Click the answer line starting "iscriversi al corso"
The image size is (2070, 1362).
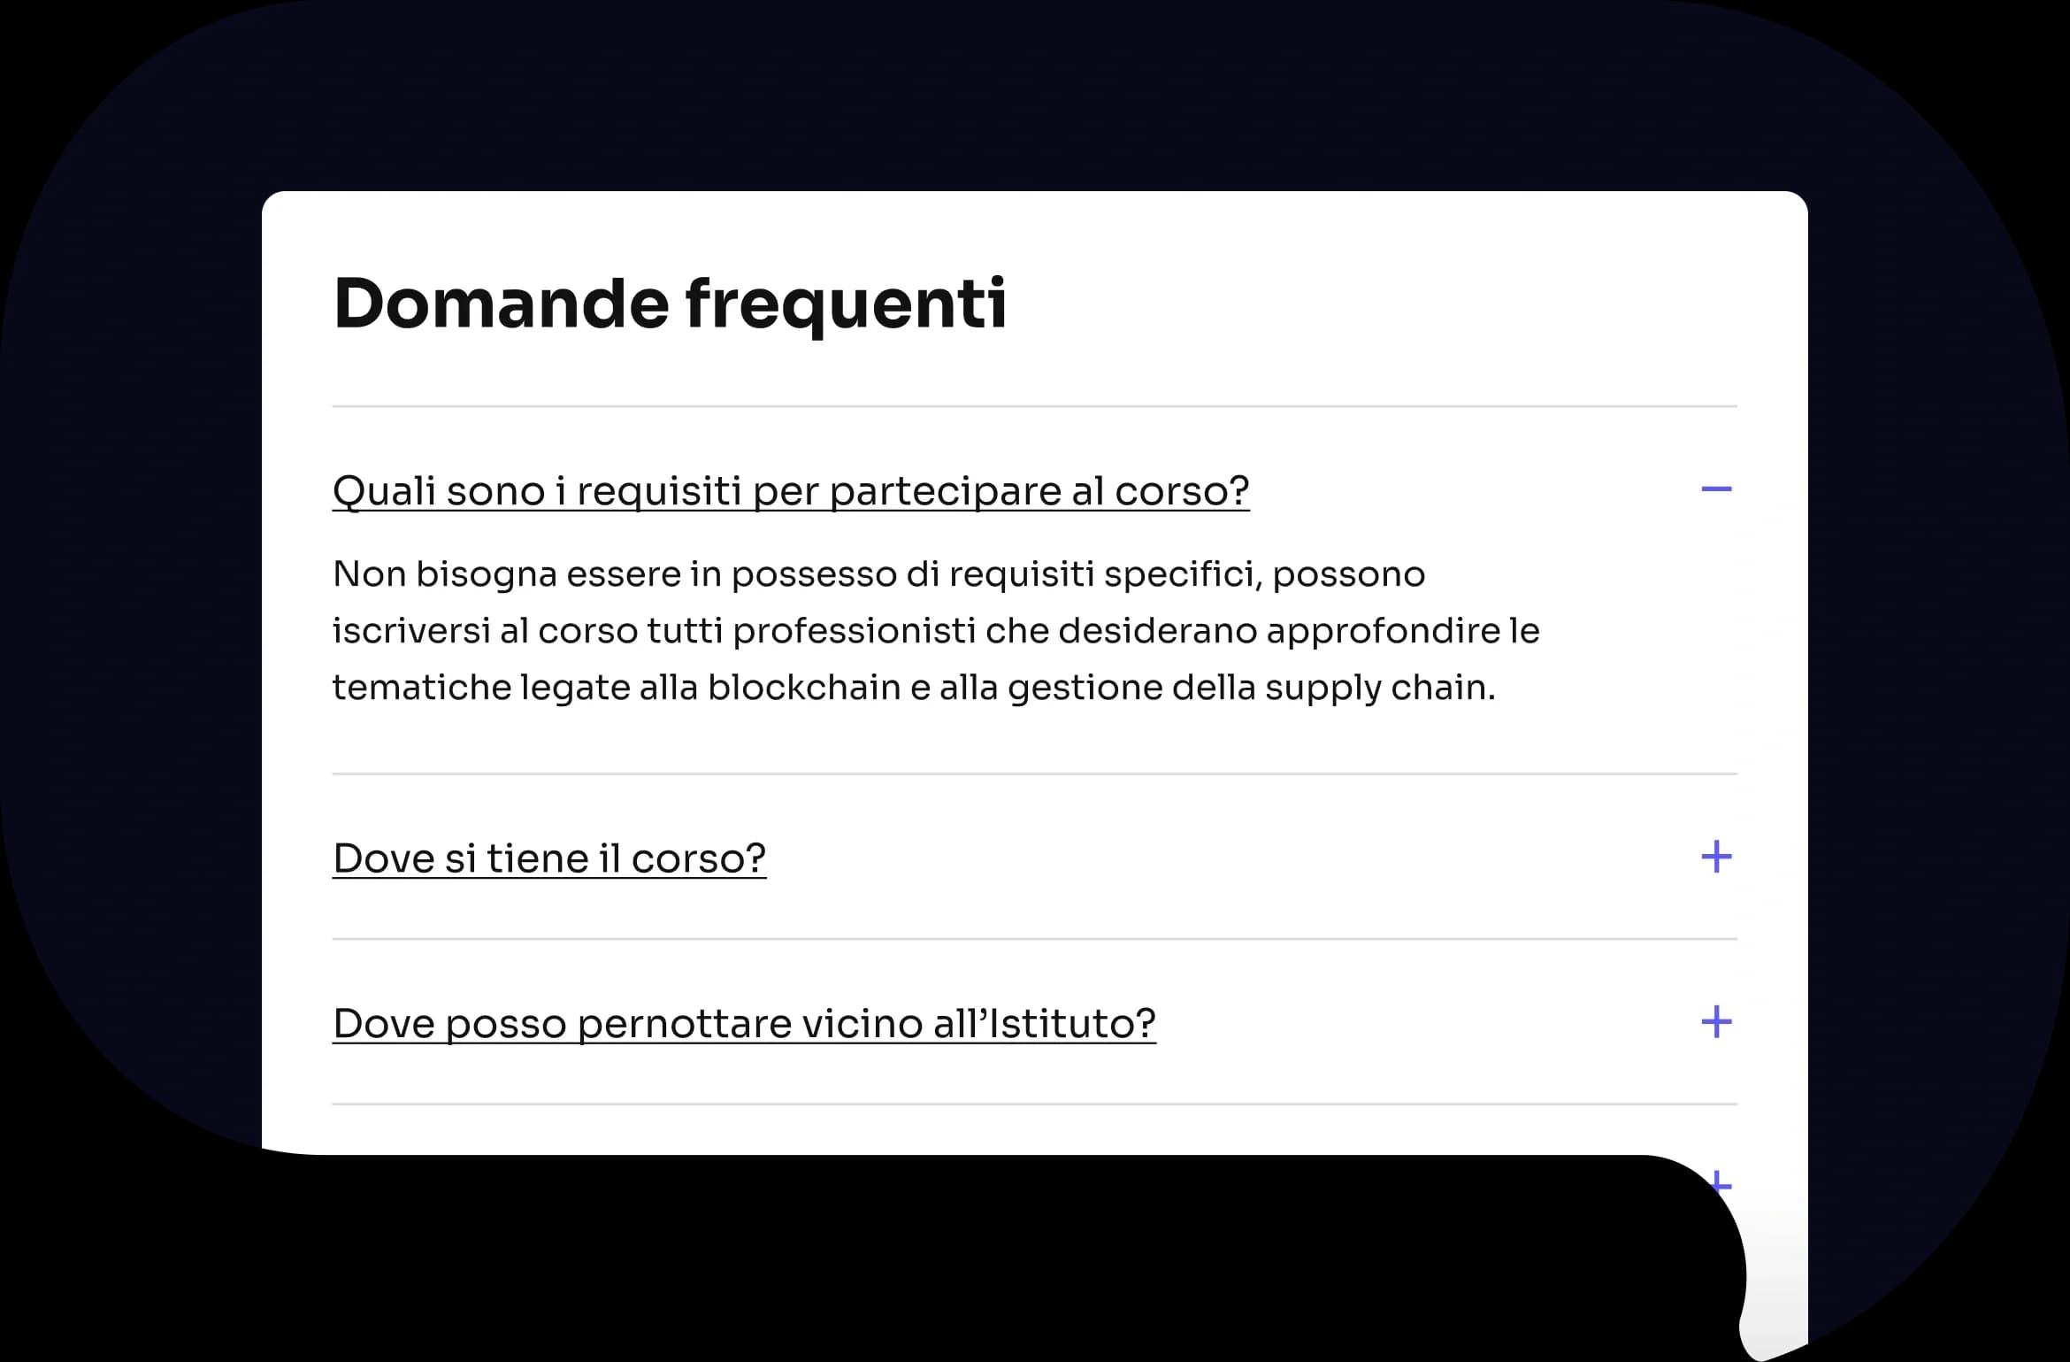coord(935,631)
